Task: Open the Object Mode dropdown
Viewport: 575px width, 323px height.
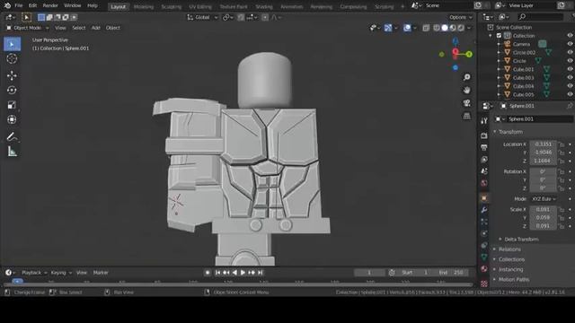Action: tap(28, 28)
